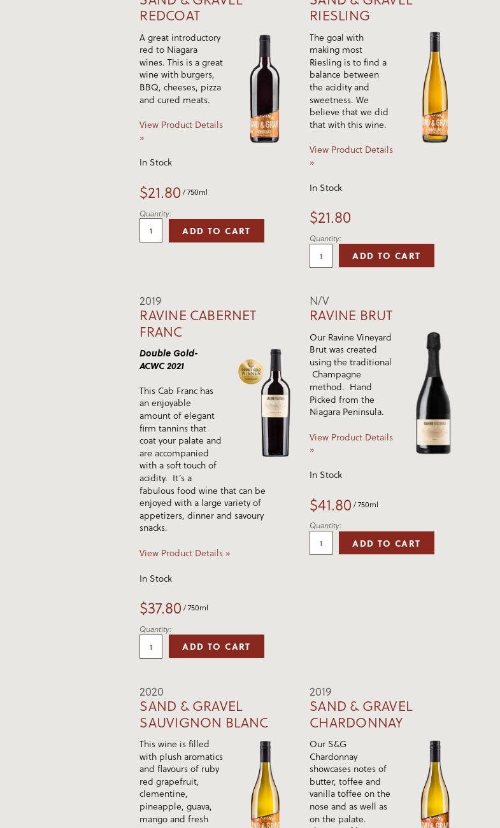Focus the Redcoat quantity field
500x828 pixels.
point(151,231)
